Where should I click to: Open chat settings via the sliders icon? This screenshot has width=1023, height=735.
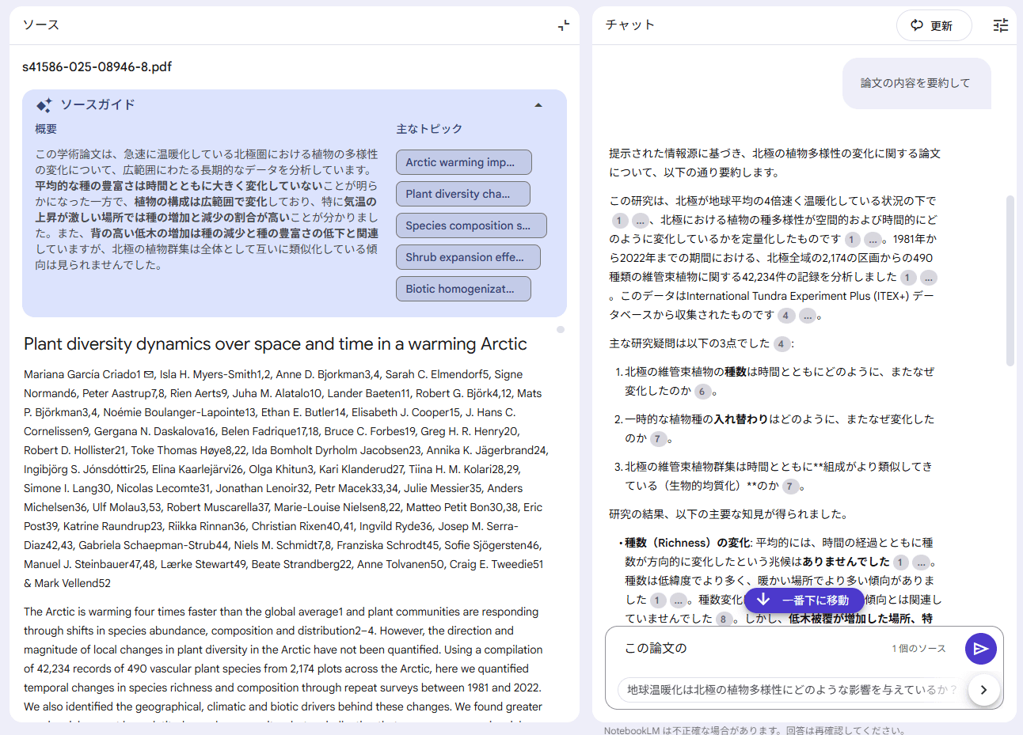[x=1001, y=25]
